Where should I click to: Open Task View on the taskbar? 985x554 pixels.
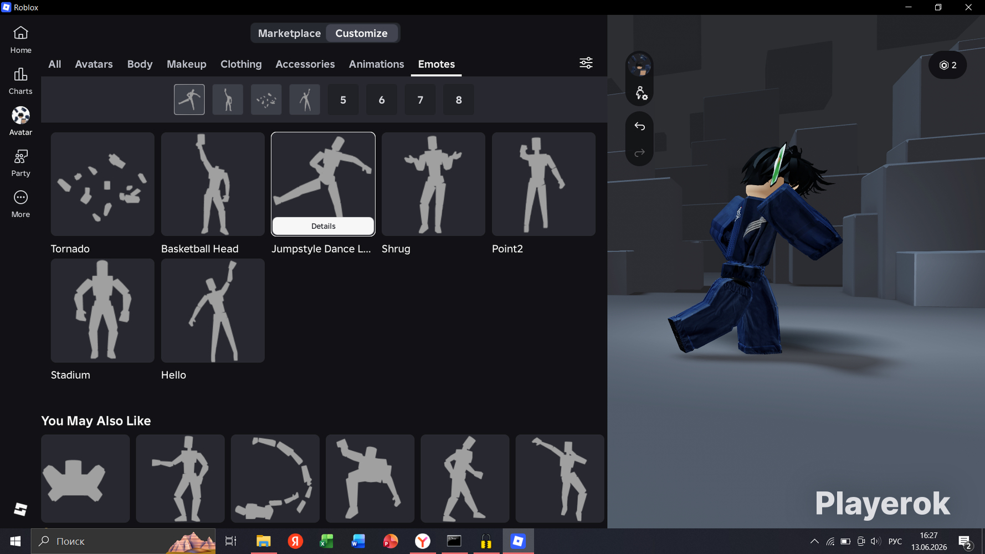click(x=230, y=541)
